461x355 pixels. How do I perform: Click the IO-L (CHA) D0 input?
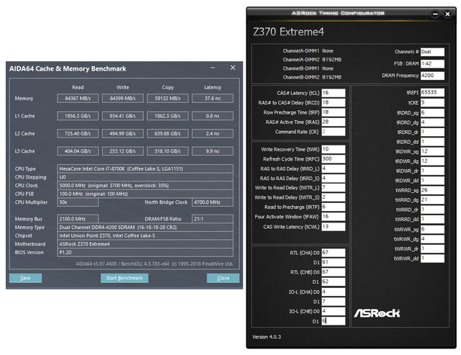pos(333,292)
